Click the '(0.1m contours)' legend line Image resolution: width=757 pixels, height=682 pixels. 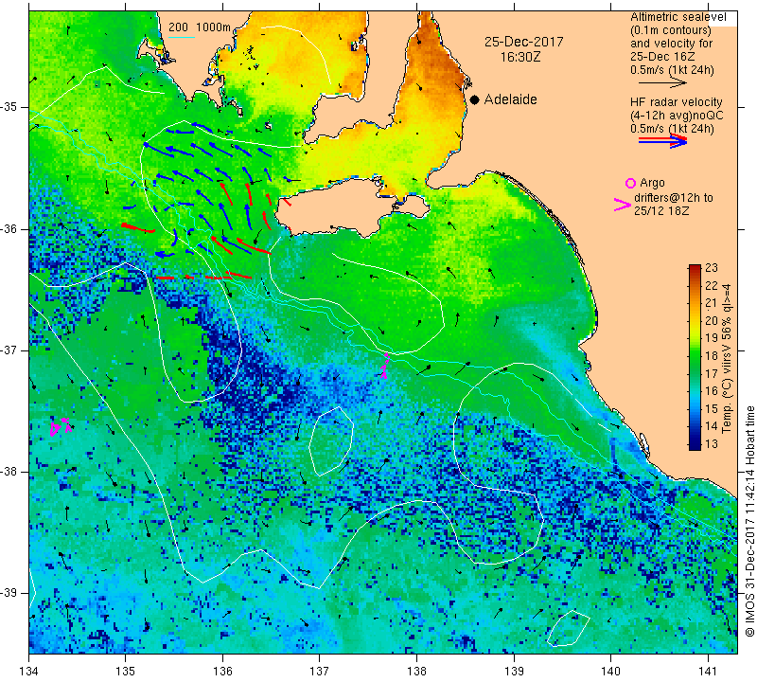click(671, 30)
